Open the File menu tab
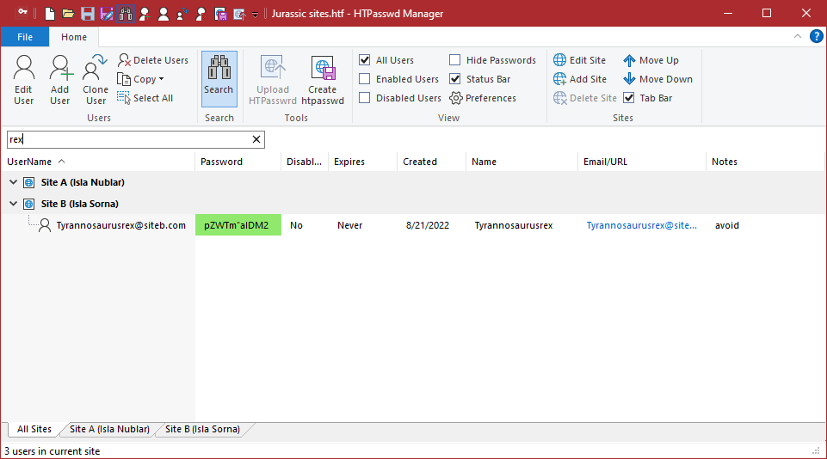 [x=25, y=37]
